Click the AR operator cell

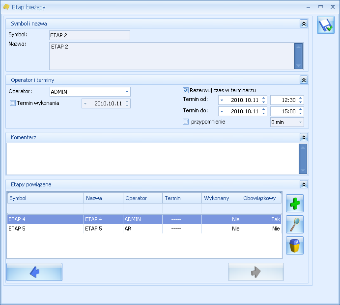click(x=142, y=229)
